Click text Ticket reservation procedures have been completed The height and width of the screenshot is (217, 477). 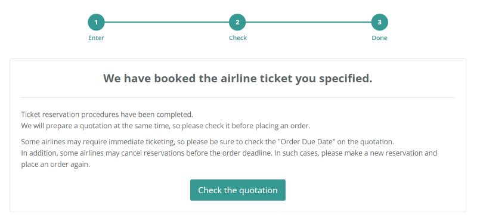pos(107,114)
